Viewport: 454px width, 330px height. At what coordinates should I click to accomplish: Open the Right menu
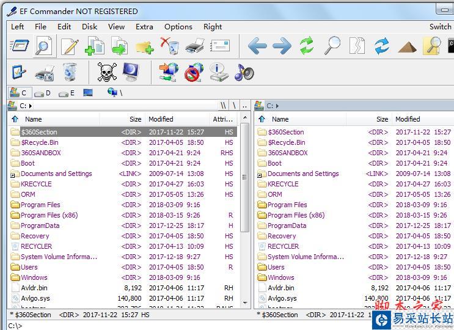coord(213,27)
